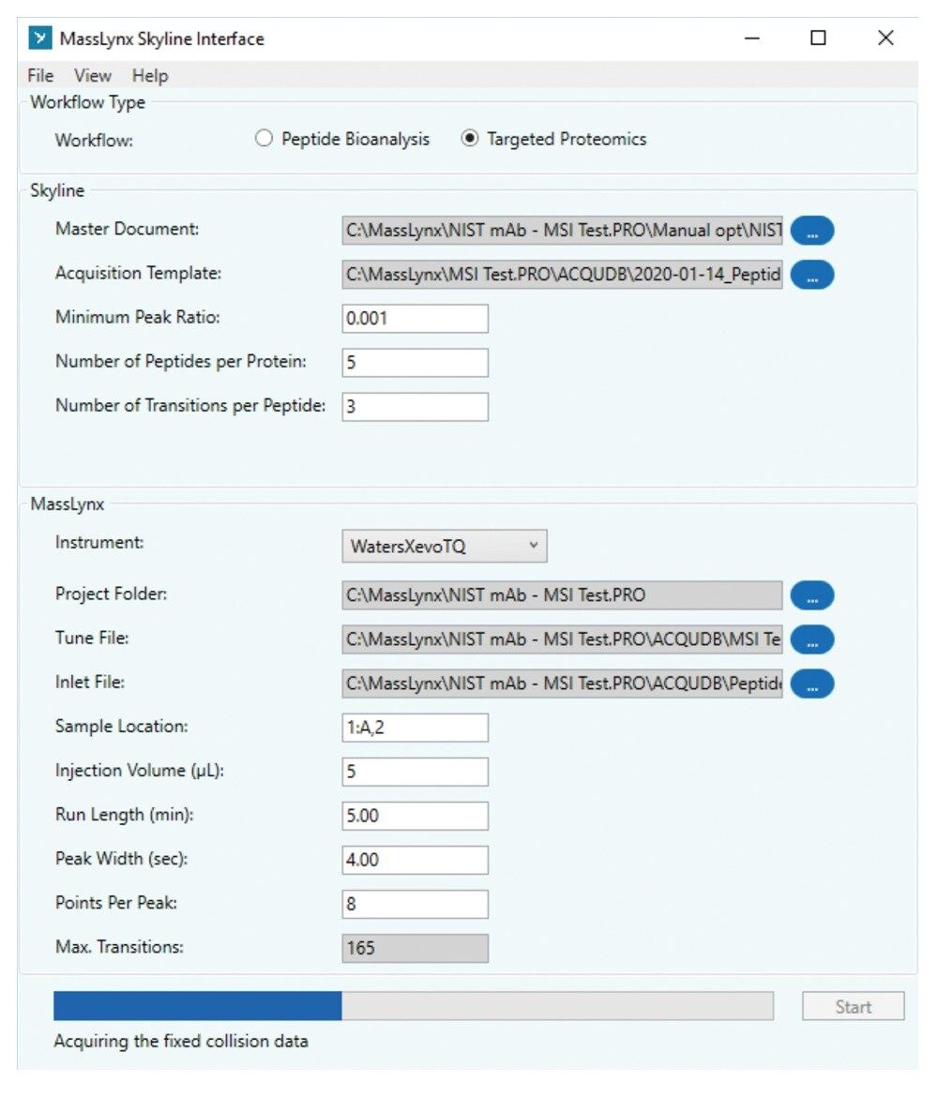
Task: Click the Inlet File path field
Action: pos(562,684)
